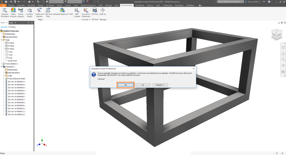Open the Manage ribbon tab
This screenshot has width=286, height=155.
(108, 5)
